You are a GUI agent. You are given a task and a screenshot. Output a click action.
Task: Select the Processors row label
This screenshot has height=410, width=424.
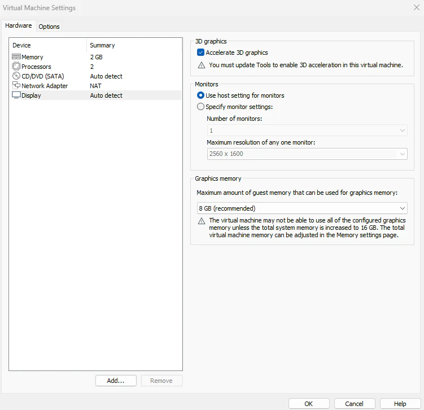click(36, 67)
